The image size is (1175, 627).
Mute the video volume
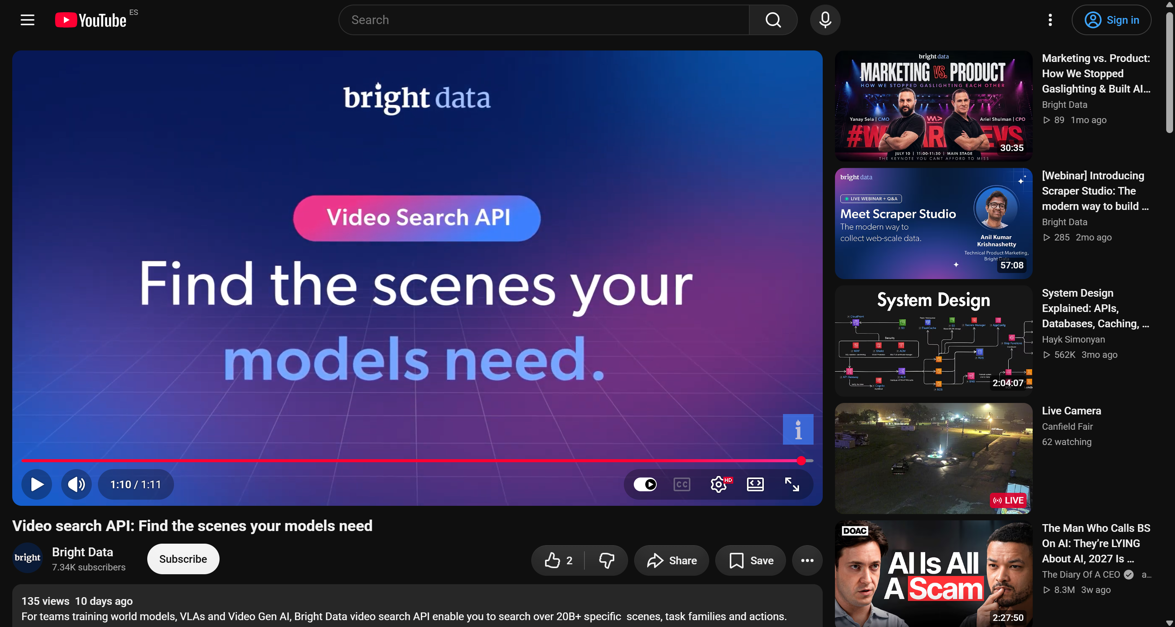coord(76,484)
